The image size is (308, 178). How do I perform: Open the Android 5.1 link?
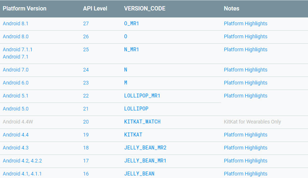pos(15,96)
